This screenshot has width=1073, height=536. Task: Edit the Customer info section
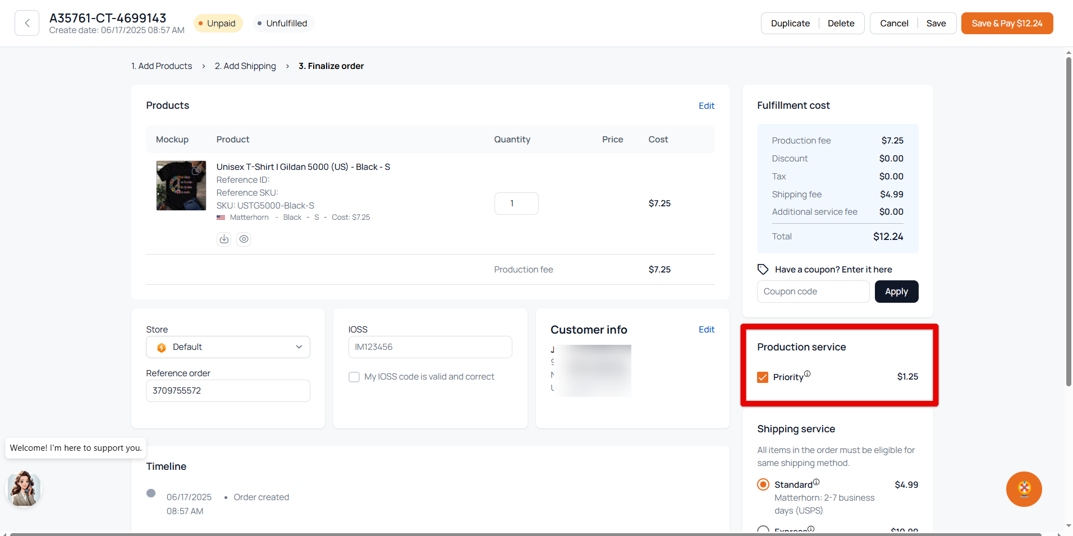pyautogui.click(x=706, y=330)
